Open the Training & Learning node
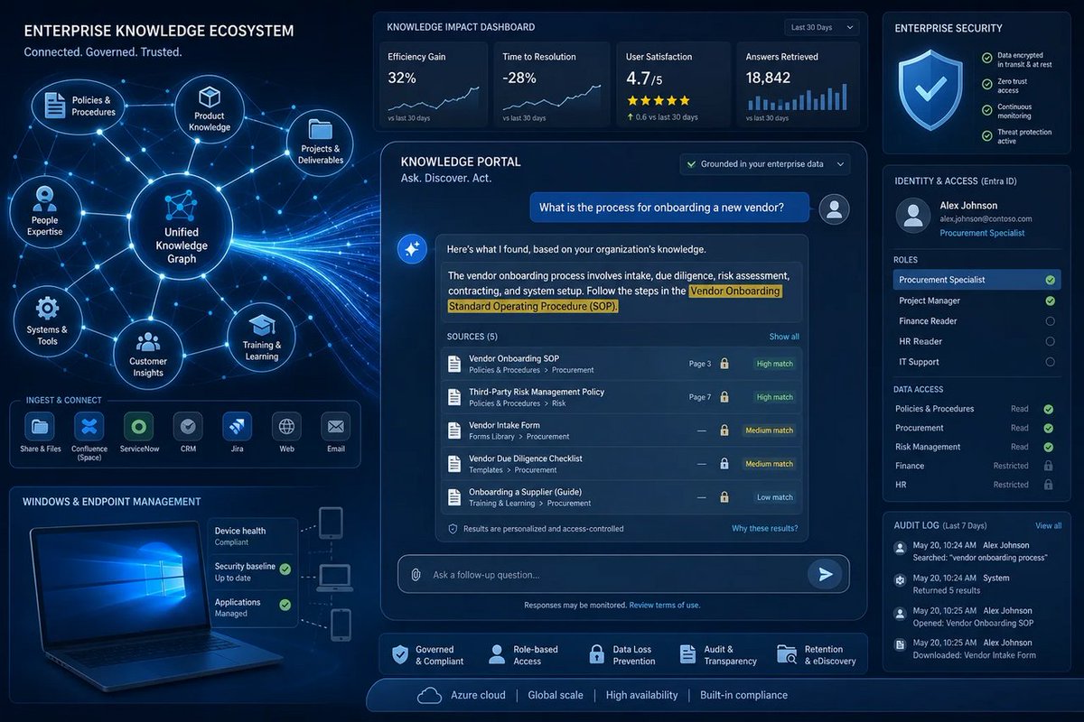 261,337
